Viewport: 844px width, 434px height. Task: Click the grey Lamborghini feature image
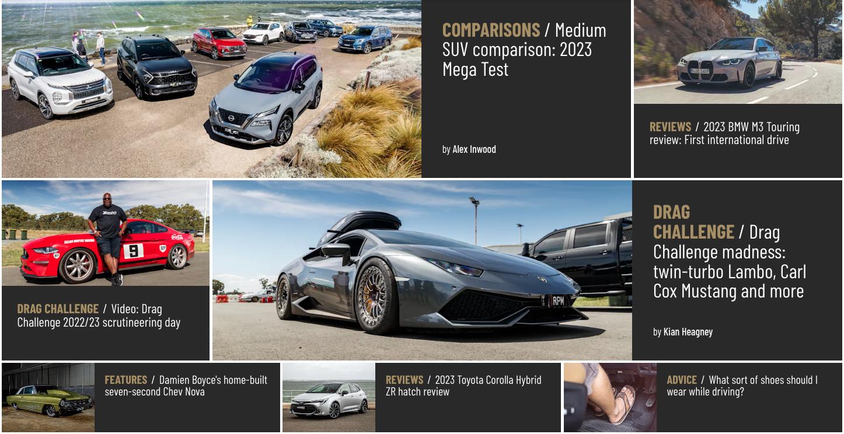pyautogui.click(x=422, y=270)
